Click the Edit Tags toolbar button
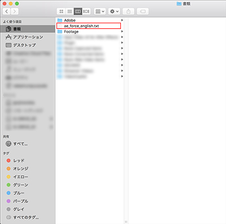226x224 pixels. [142, 11]
